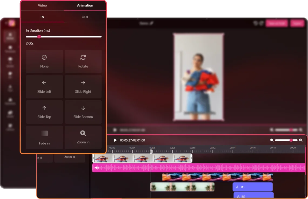Viewport: 308px width, 199px height.
Task: Apply the Slide Bottom animation
Action: (83, 112)
